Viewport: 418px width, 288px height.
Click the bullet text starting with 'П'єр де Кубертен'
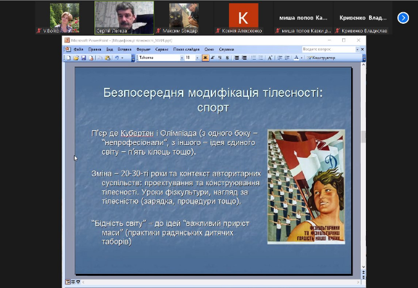pos(175,142)
